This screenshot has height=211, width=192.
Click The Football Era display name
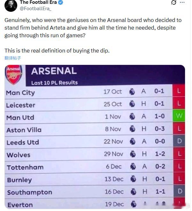38,3
